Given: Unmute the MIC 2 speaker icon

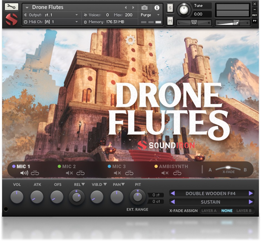Looking at the screenshot, I should (69, 173).
